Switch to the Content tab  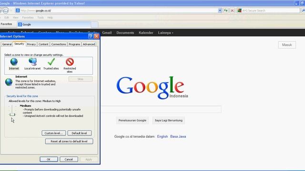(x=43, y=44)
